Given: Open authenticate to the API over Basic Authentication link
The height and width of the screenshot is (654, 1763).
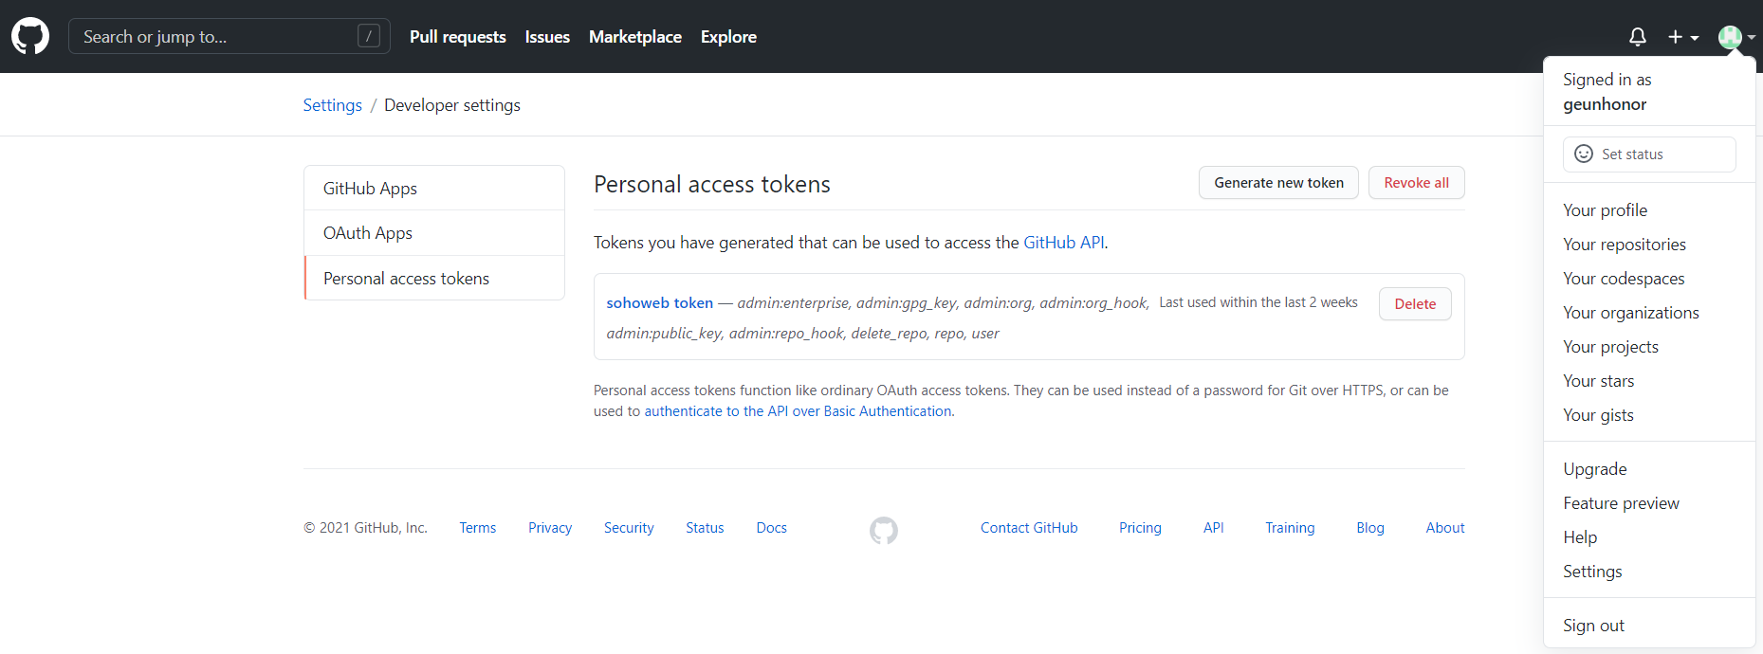Looking at the screenshot, I should coord(799,411).
